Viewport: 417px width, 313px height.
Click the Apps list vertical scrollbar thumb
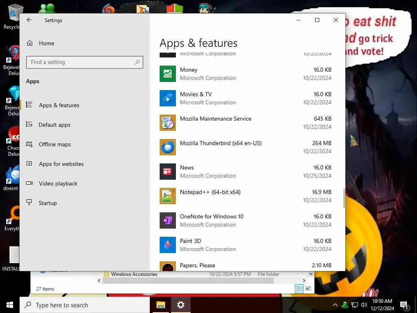[x=344, y=198]
